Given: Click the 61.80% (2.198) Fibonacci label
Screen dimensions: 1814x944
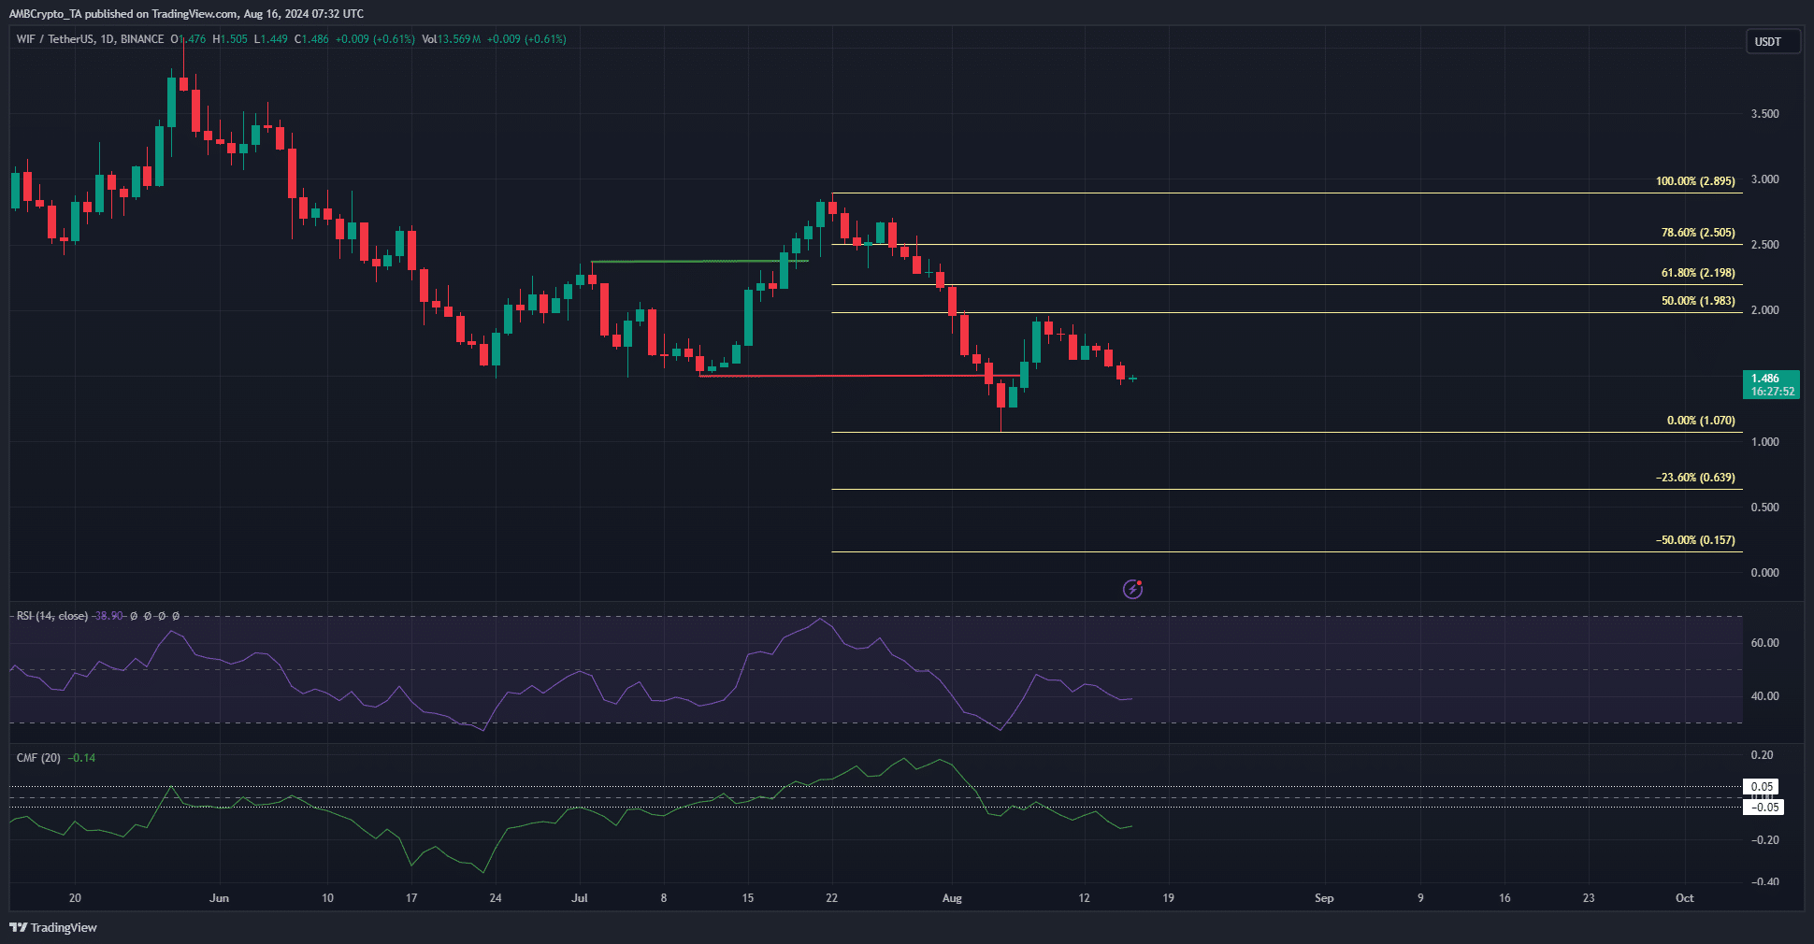Looking at the screenshot, I should tap(1698, 273).
